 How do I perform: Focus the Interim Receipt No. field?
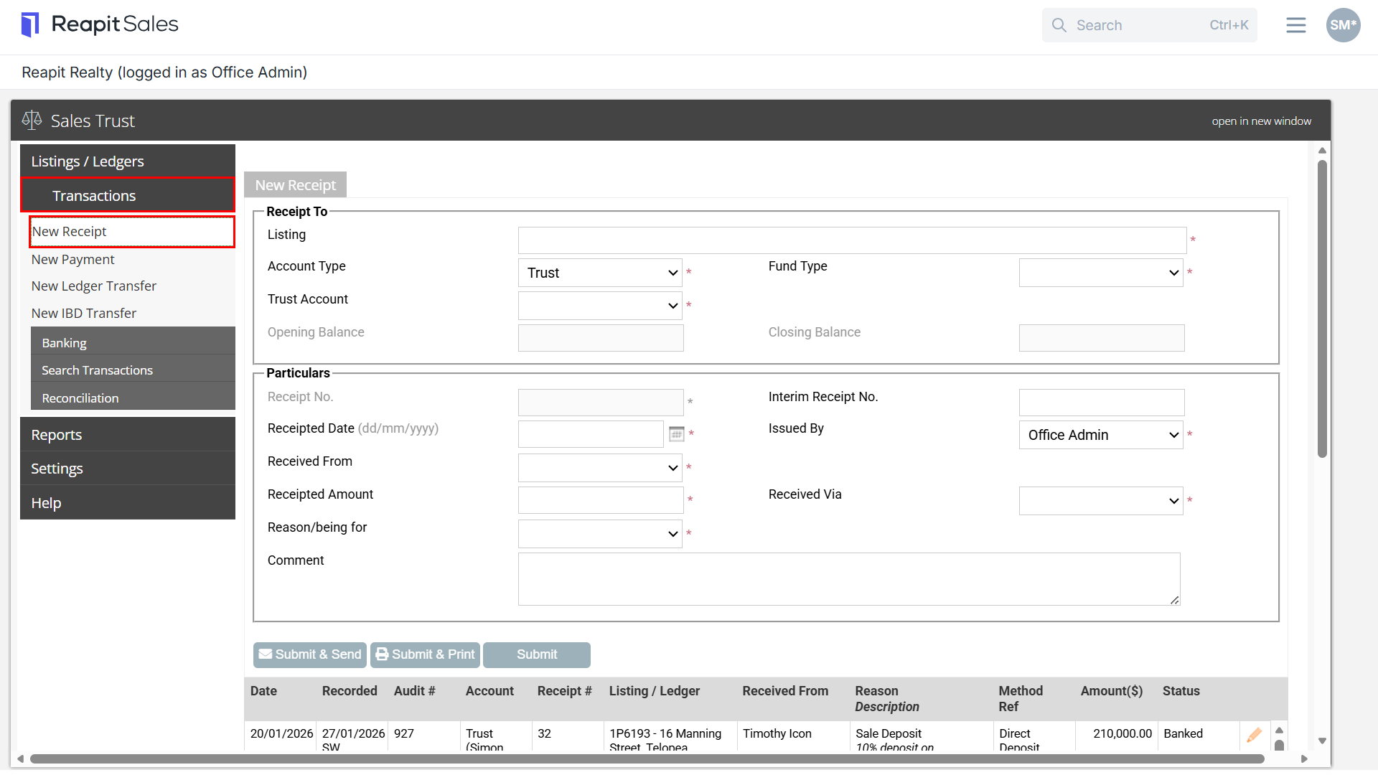tap(1102, 403)
